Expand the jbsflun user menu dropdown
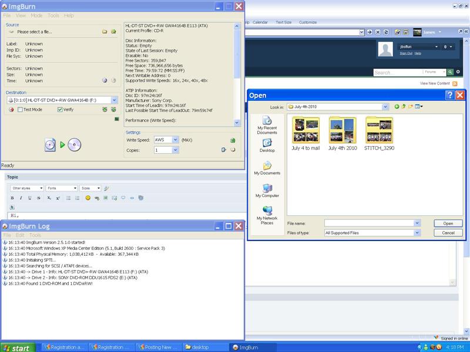The width and height of the screenshot is (470, 352). 437,47
